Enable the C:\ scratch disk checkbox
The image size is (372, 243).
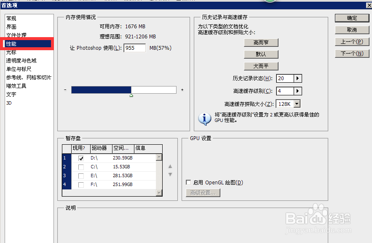point(81,167)
